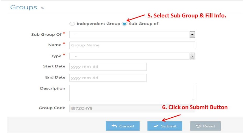Image resolution: width=246 pixels, height=133 pixels.
Task: Click the Submit button
Action: [x=165, y=126]
